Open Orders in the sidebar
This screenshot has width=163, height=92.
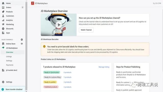coord(8,7)
